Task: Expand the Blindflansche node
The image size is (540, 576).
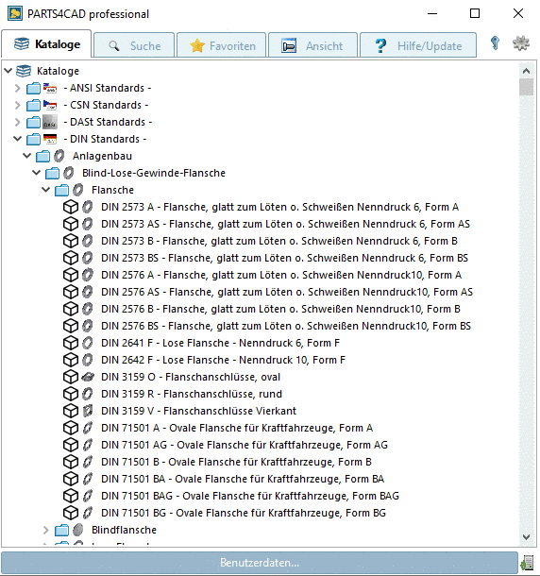Action: 45,530
